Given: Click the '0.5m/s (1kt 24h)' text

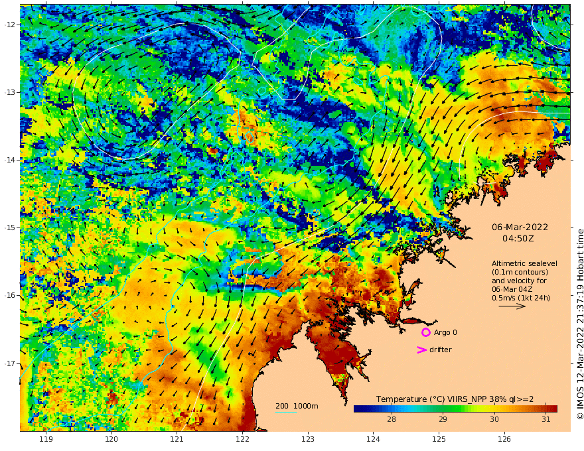Looking at the screenshot, I should coord(521,298).
